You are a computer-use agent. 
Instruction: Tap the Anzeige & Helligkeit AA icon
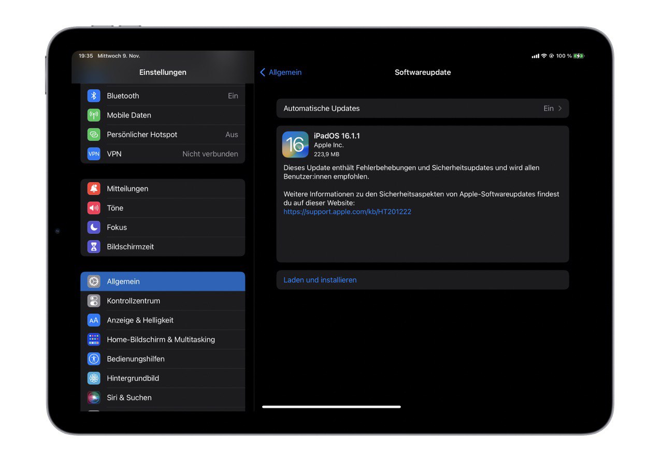(x=94, y=320)
